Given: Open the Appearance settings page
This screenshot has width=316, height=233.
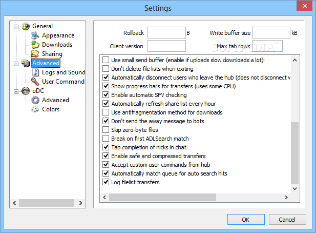Looking at the screenshot, I should 58,35.
